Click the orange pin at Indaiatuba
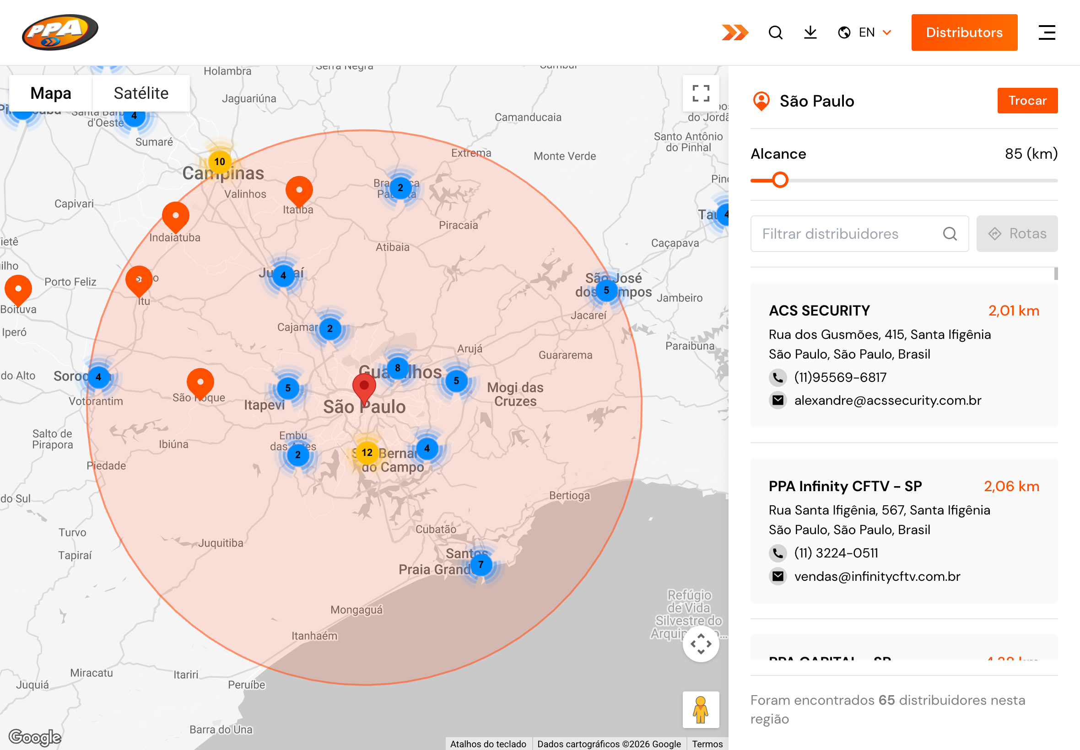Image resolution: width=1080 pixels, height=750 pixels. [x=175, y=218]
